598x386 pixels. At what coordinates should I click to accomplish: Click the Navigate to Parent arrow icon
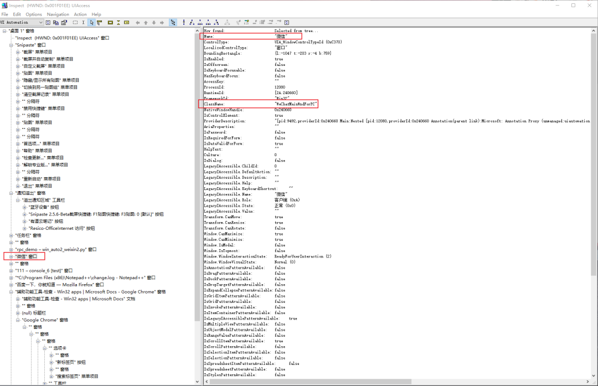(x=146, y=22)
